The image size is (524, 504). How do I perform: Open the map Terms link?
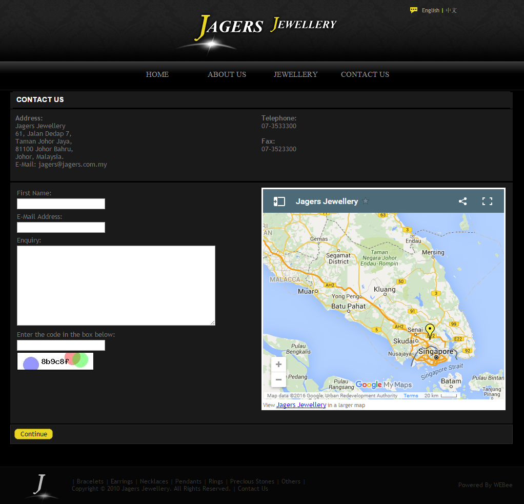click(x=411, y=395)
